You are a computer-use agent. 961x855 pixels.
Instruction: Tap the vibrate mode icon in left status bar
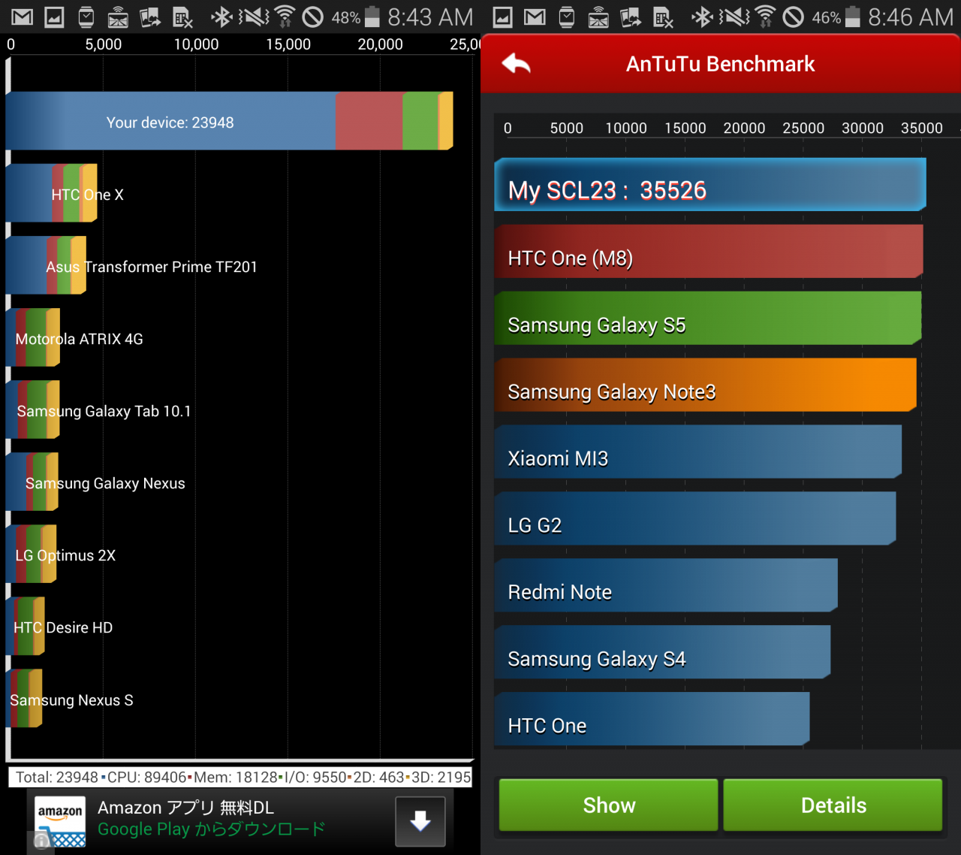(253, 17)
